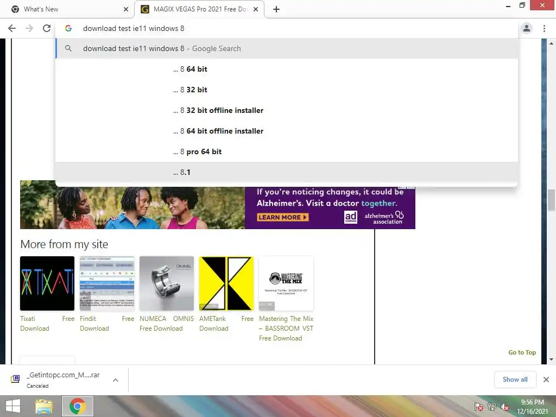Open a new tab with plus button
Viewport: 556px width, 417px height.
276,9
